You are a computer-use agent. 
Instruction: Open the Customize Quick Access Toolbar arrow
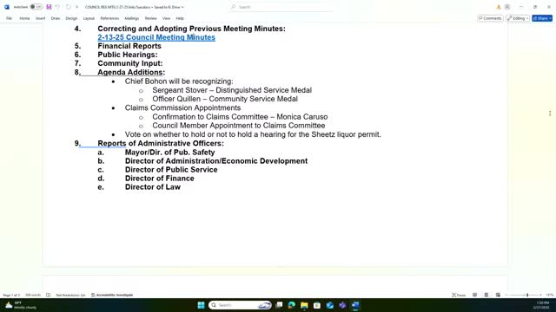tap(77, 7)
